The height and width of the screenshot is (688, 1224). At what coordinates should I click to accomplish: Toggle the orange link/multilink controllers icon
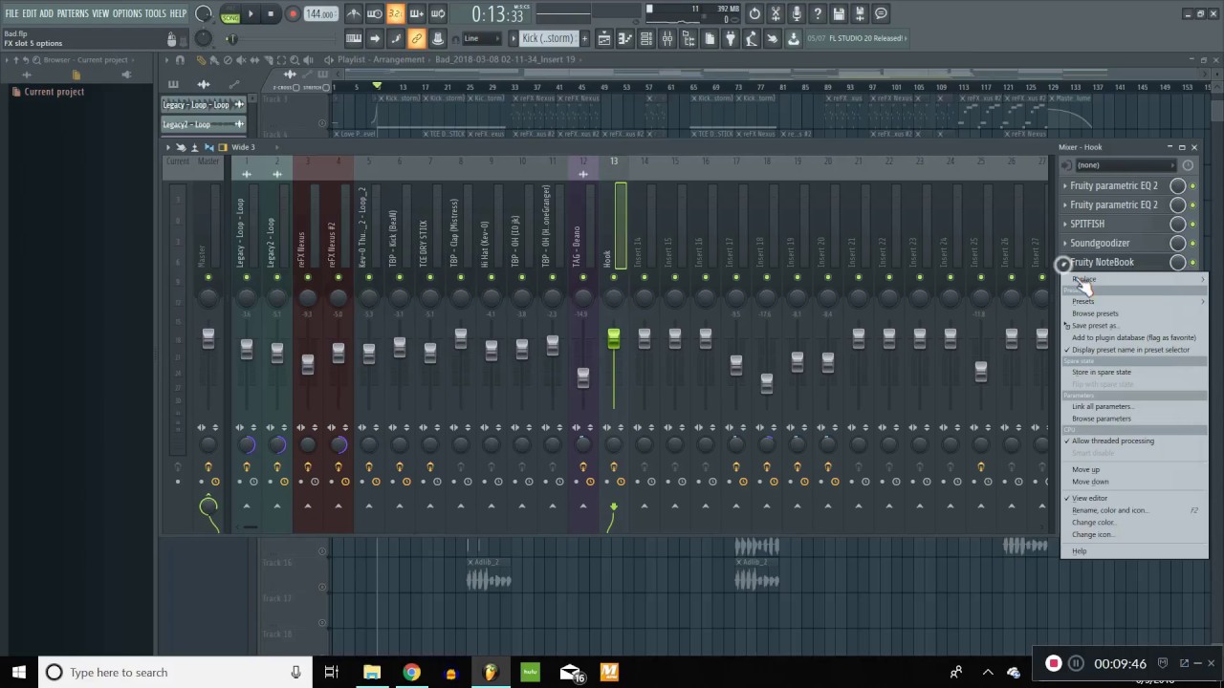point(417,38)
